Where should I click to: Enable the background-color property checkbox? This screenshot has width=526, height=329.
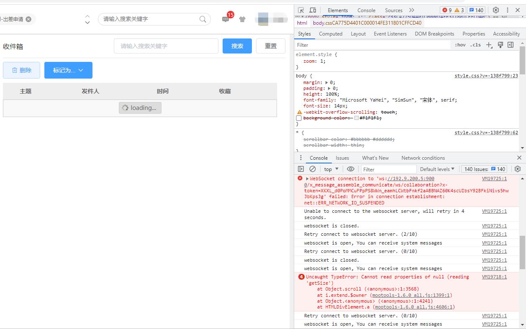(299, 118)
